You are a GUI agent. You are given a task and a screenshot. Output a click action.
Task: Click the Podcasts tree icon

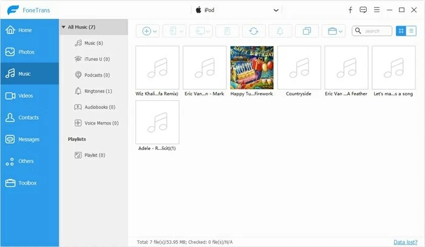pos(78,75)
